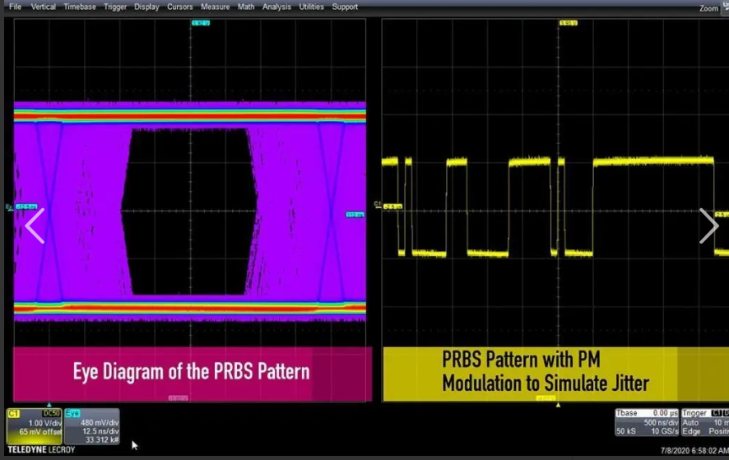Open the Eye trace descriptor box

pyautogui.click(x=91, y=422)
